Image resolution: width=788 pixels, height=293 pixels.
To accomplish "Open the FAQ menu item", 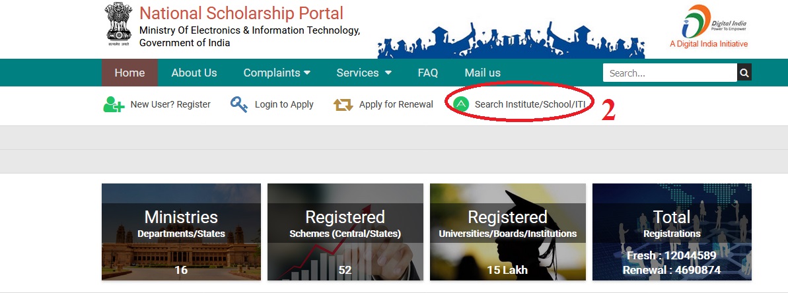I will coord(427,73).
